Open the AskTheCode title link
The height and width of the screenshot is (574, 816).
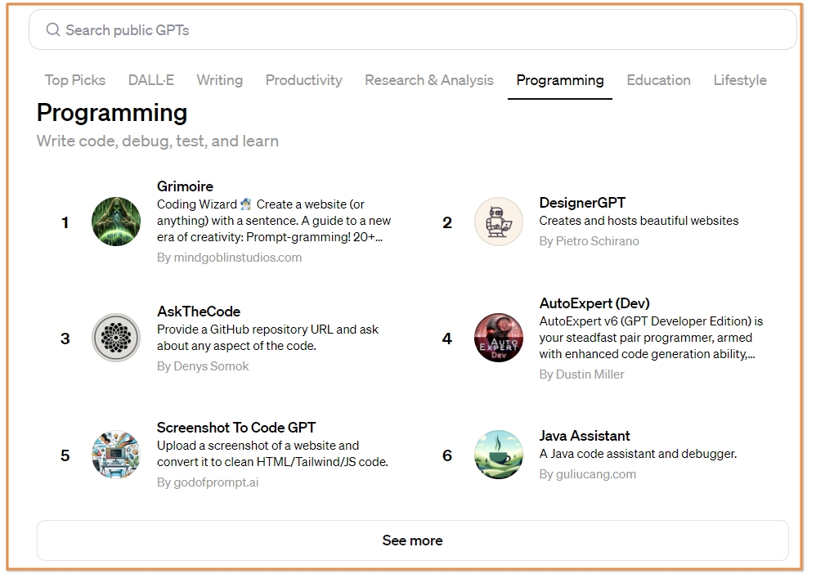[x=199, y=312]
